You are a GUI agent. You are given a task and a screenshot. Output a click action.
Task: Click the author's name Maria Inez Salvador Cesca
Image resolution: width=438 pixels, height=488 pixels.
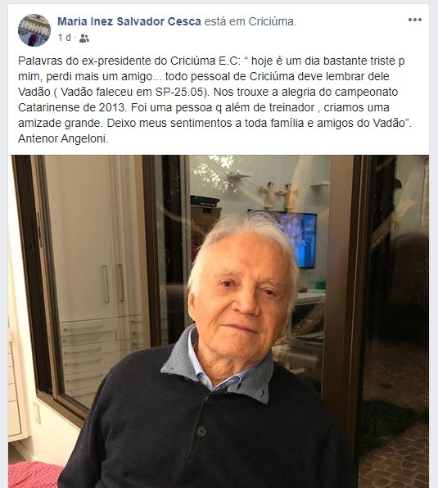pyautogui.click(x=129, y=21)
